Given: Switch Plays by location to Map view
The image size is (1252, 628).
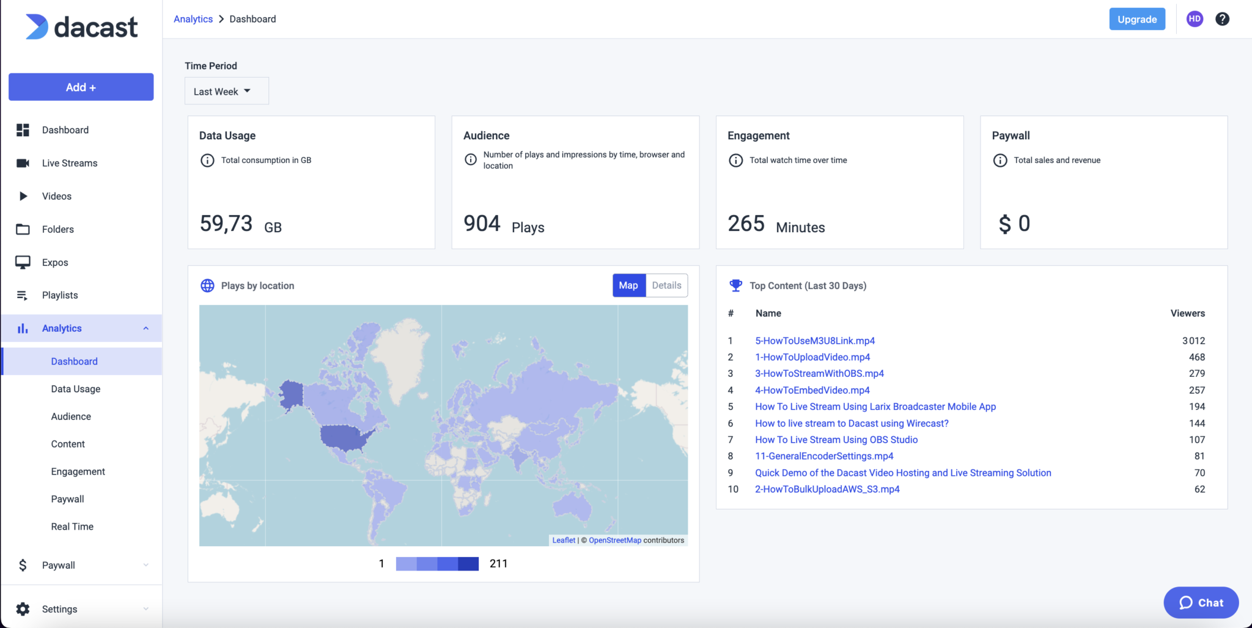Looking at the screenshot, I should (628, 285).
